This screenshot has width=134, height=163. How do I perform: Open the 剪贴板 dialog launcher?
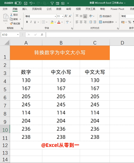pyautogui.click(x=22, y=28)
